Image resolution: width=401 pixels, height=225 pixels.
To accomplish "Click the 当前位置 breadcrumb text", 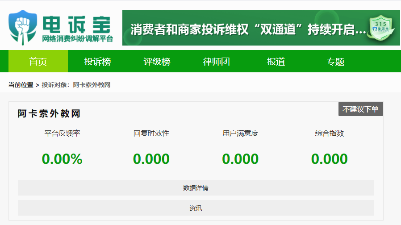I will pos(21,85).
